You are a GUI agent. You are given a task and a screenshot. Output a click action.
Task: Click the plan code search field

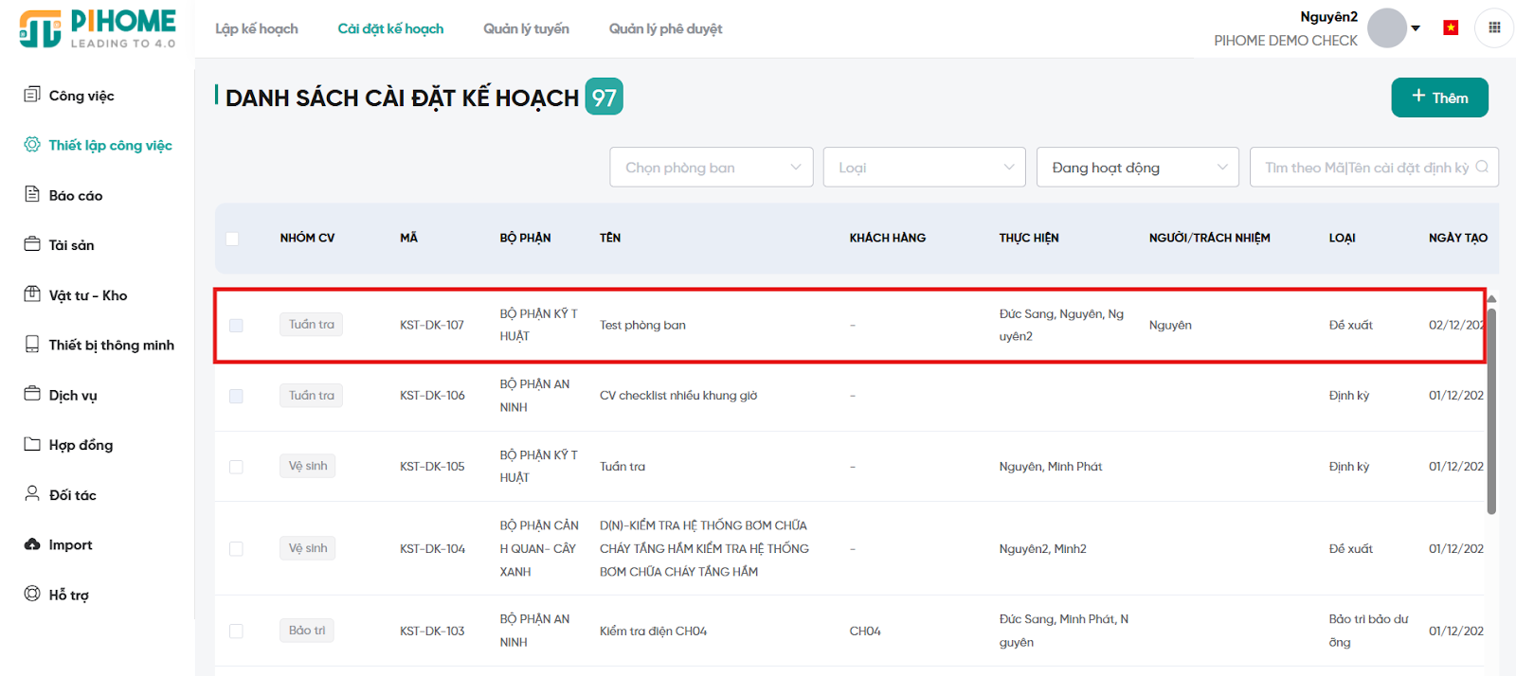click(x=1365, y=168)
